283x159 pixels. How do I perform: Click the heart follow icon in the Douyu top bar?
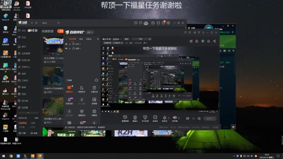click(x=140, y=23)
